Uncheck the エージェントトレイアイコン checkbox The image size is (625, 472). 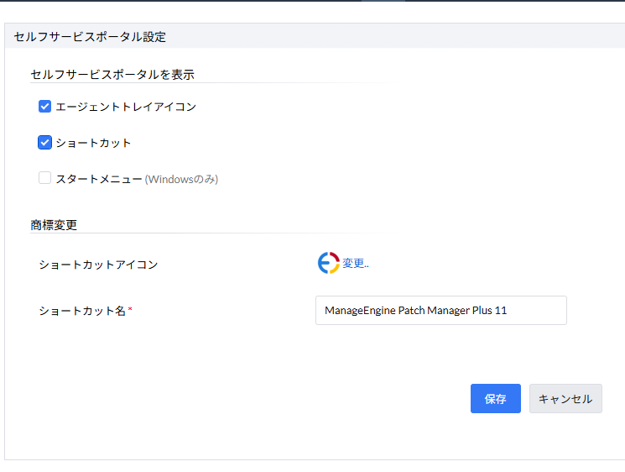(x=45, y=107)
